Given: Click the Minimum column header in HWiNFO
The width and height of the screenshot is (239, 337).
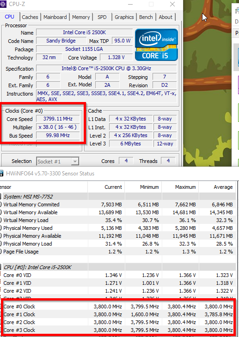Looking at the screenshot, I should (143, 187).
